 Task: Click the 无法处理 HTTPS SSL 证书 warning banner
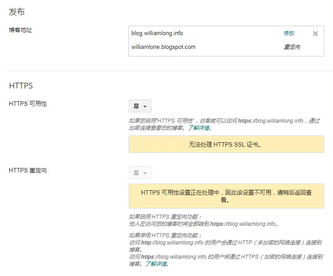coord(226,144)
